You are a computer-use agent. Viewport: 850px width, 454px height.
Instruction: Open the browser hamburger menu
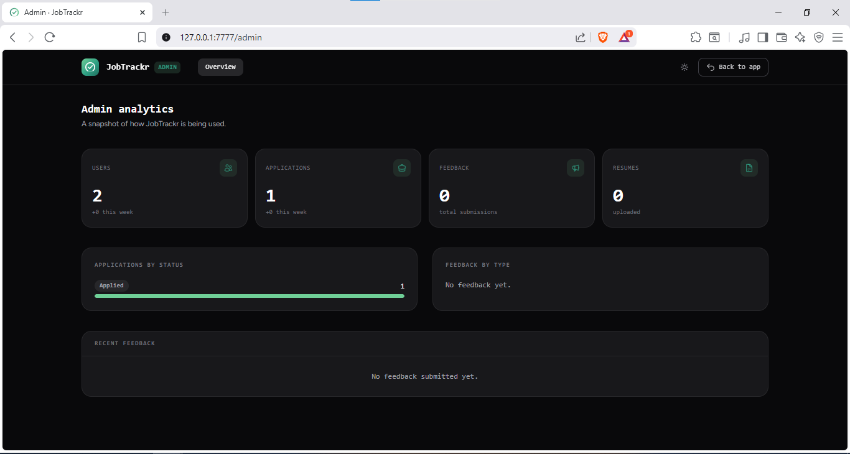pos(838,37)
